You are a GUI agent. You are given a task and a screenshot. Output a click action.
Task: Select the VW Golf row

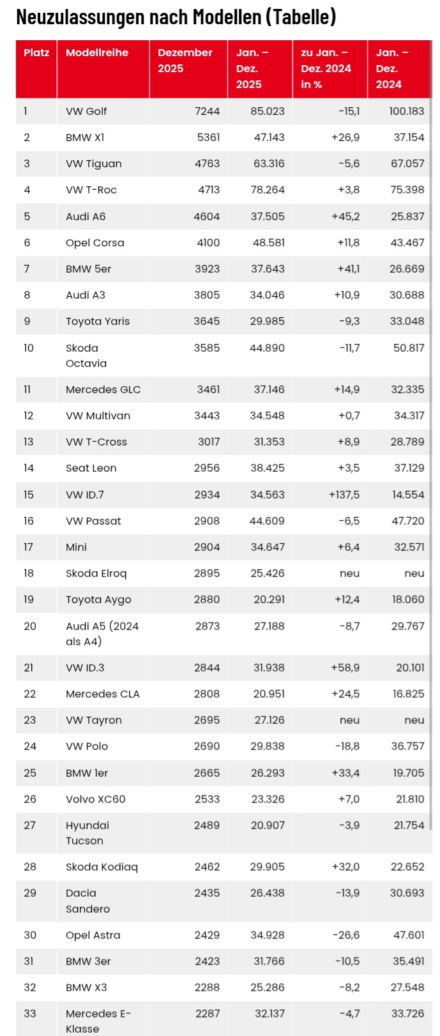(224, 111)
